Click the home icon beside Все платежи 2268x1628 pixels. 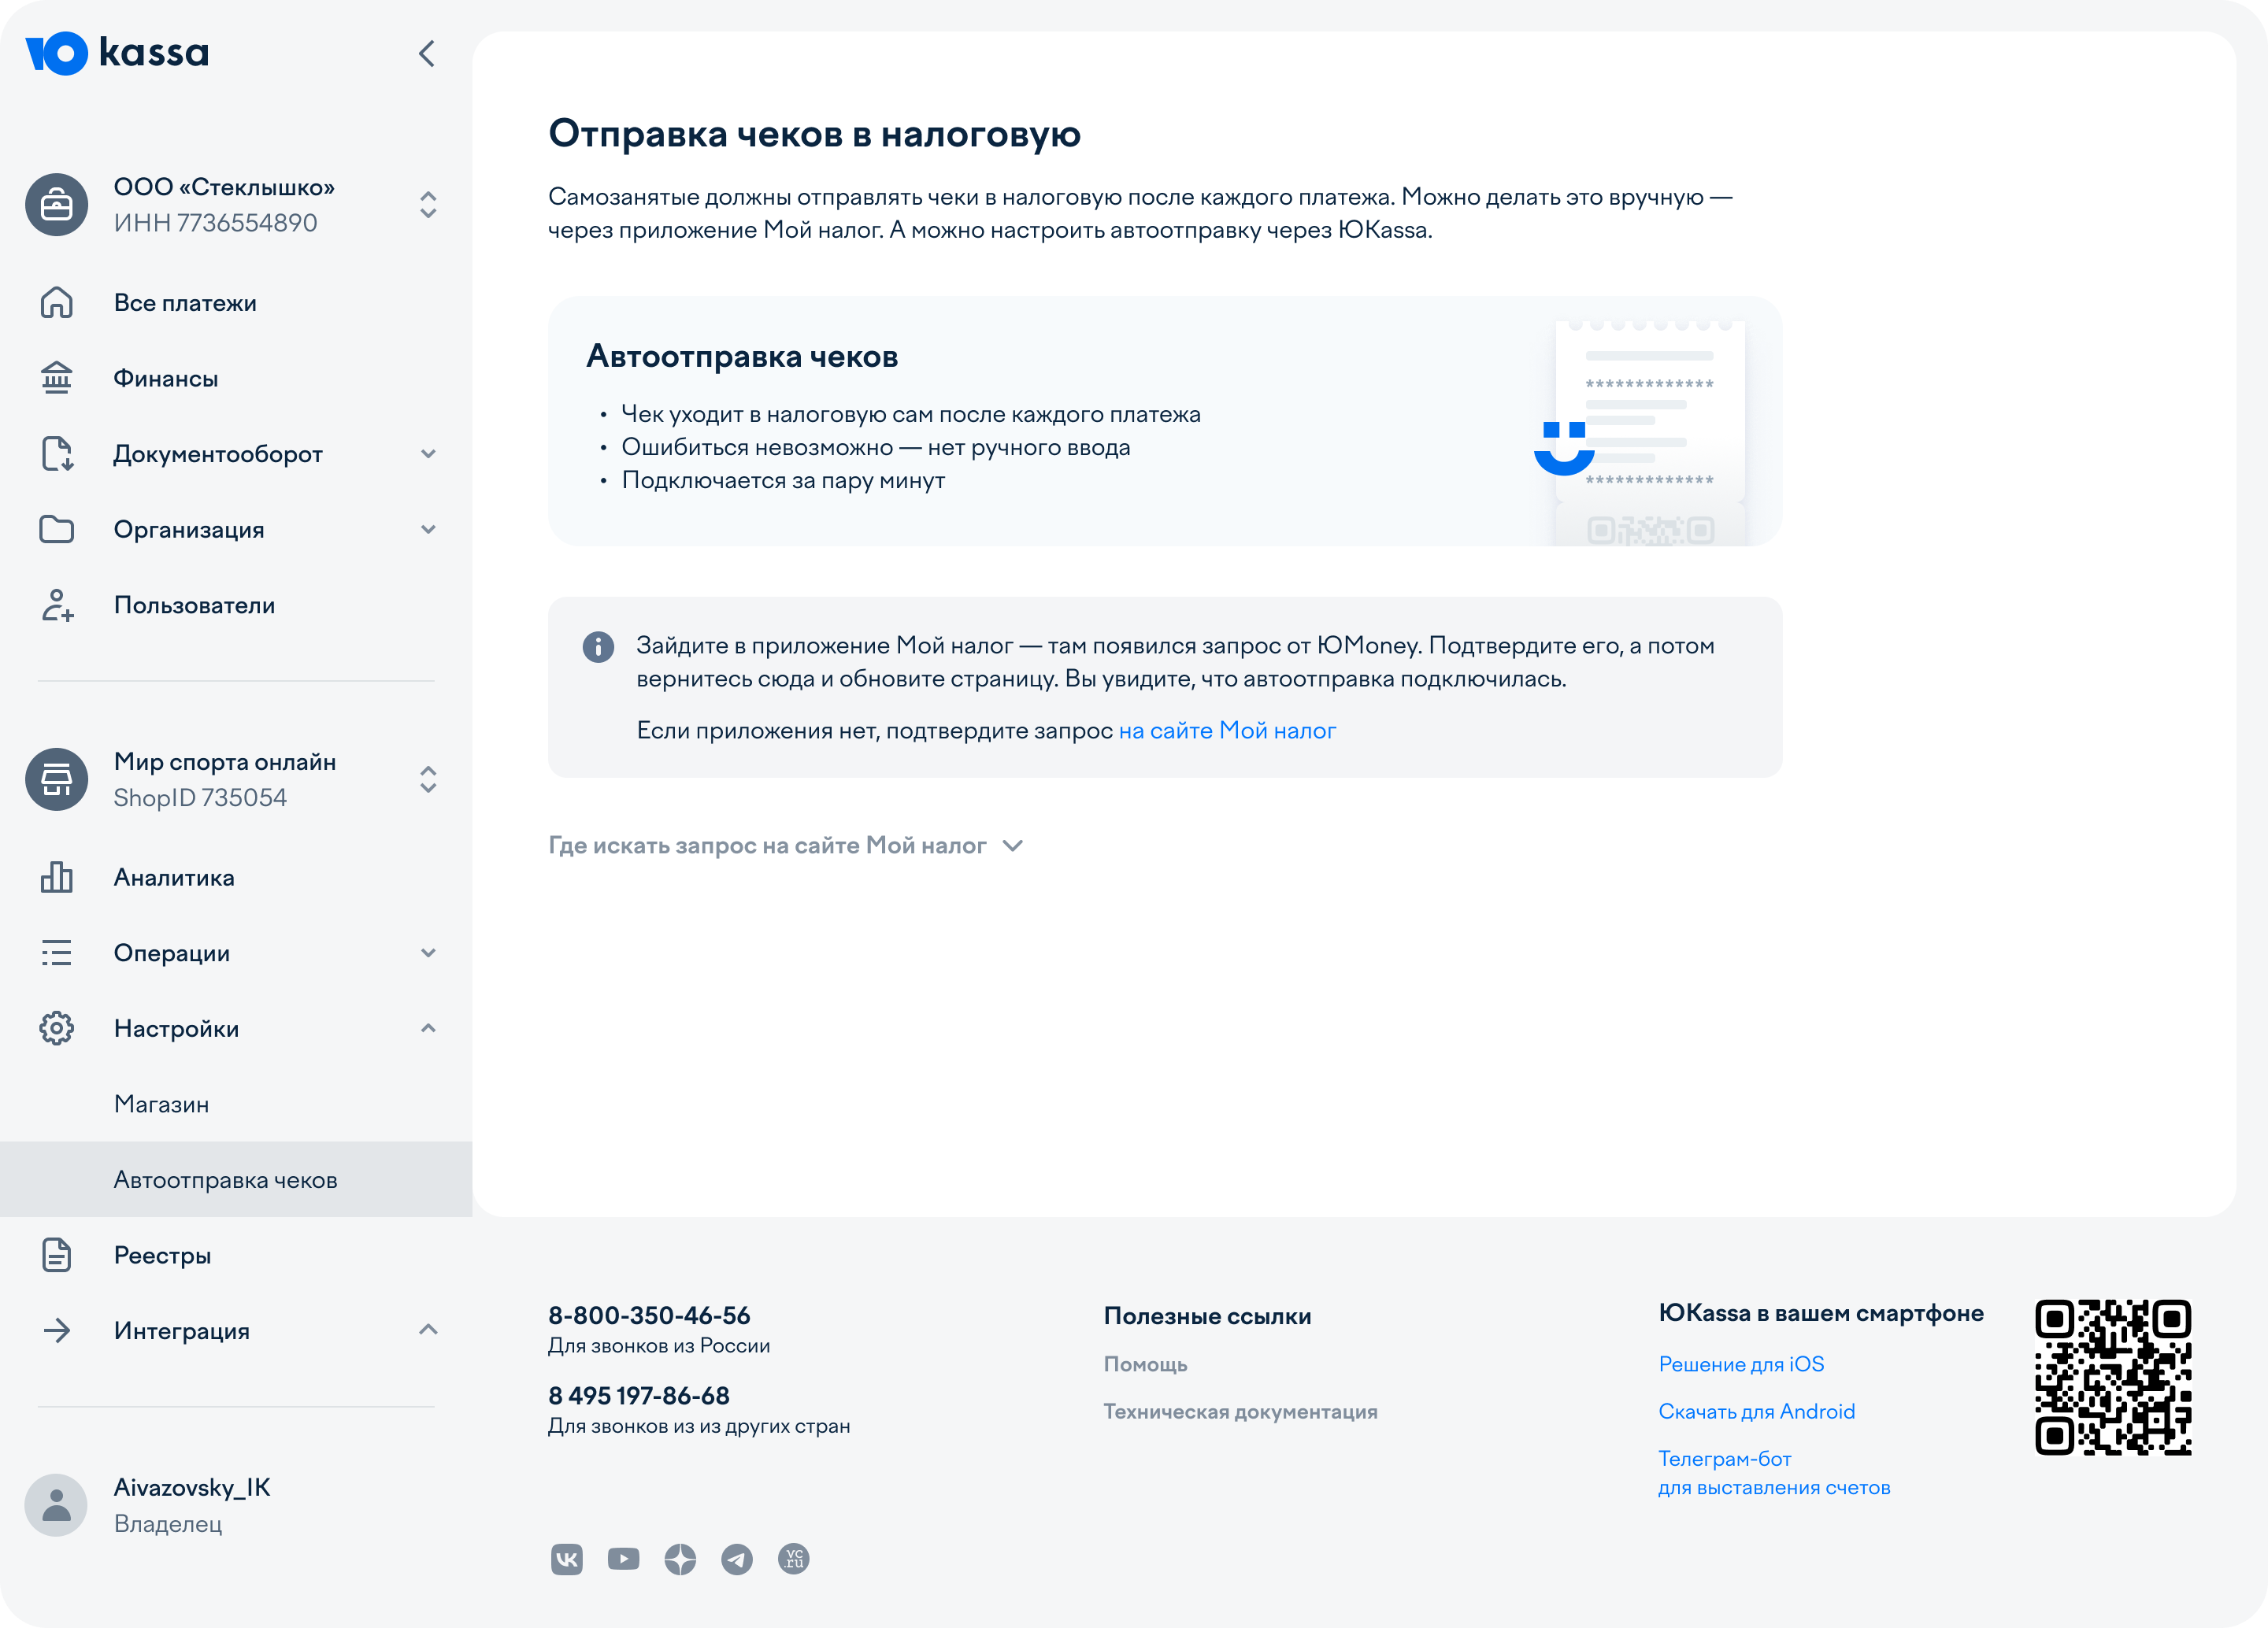(x=57, y=303)
